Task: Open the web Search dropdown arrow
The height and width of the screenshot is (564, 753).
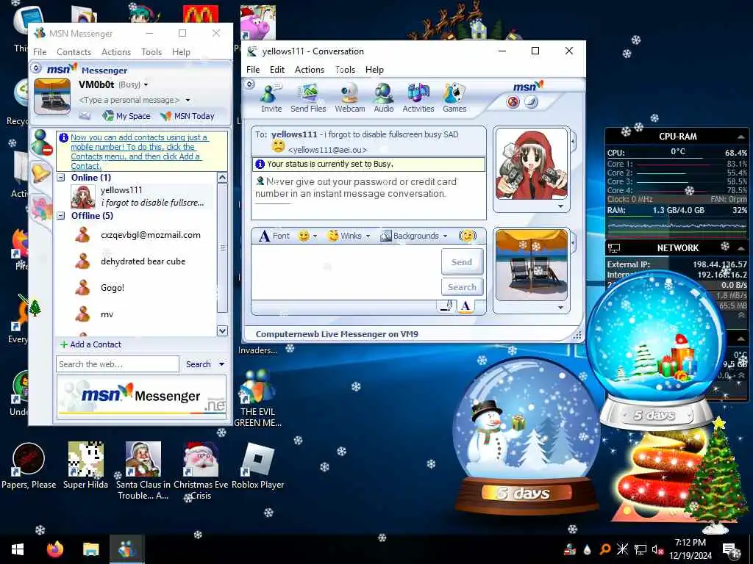Action: 221,364
